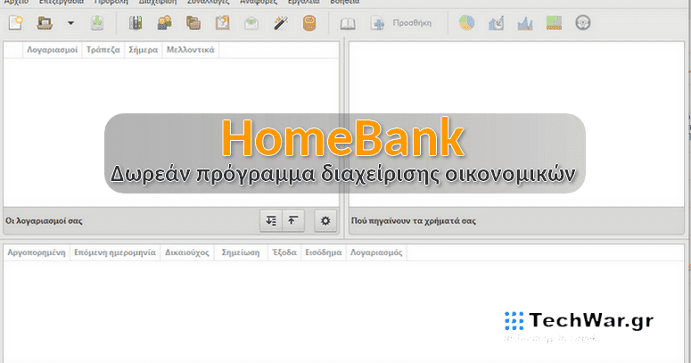Screen dimensions: 691x363
Task: Click the Προσθήκη add transaction button
Action: (x=401, y=23)
